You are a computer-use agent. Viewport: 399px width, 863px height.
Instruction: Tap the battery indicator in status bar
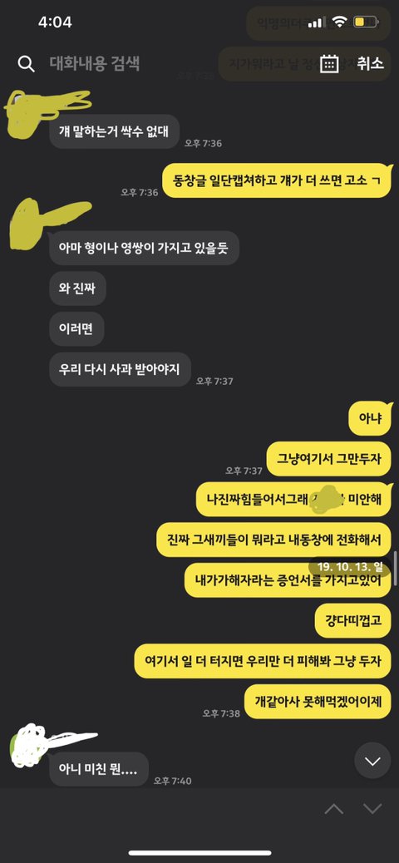pyautogui.click(x=366, y=22)
